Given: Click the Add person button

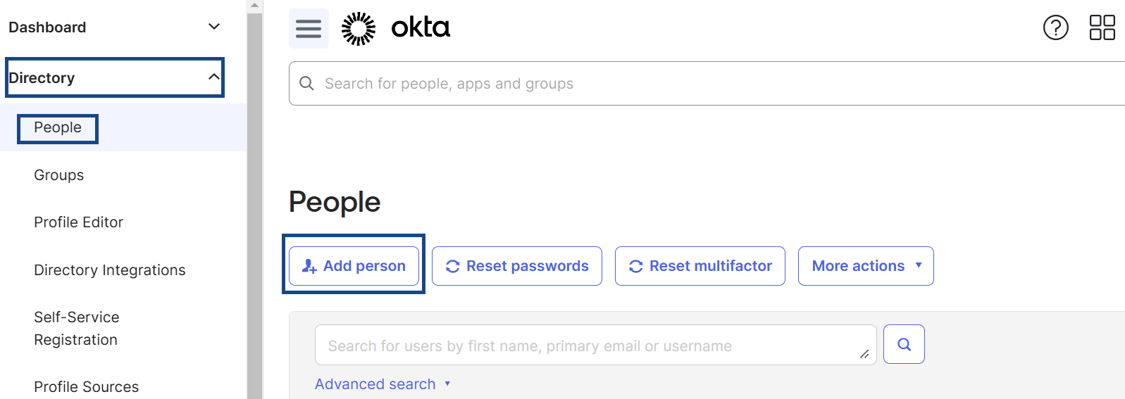Looking at the screenshot, I should point(354,266).
